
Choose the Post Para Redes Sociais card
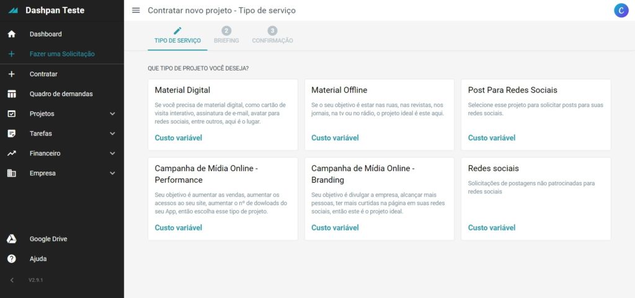tap(536, 115)
